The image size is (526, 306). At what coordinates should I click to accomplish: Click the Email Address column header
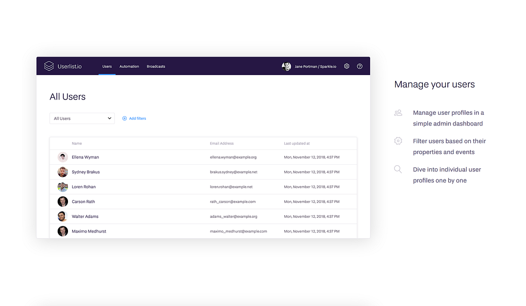click(x=222, y=143)
